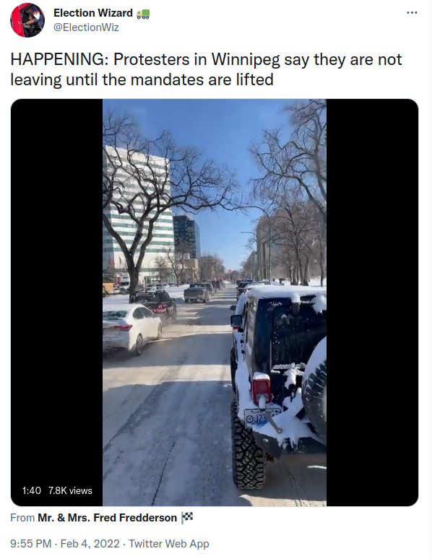This screenshot has width=440, height=559.
Task: Open the tweet's three-dot more options menu
Action: [412, 13]
